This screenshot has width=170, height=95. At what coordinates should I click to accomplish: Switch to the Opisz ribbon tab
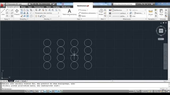pos(30,7)
